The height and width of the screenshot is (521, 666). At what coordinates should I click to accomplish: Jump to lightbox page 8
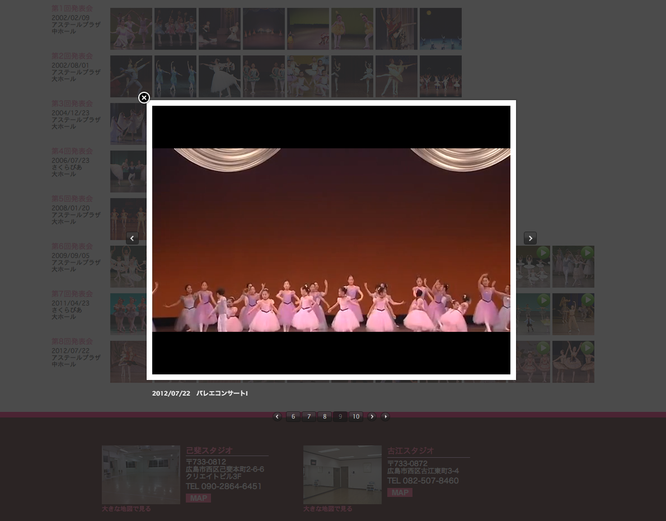325,417
